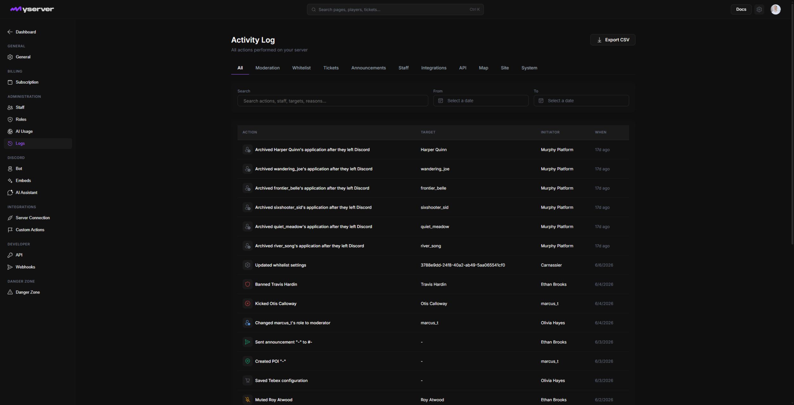Select the Integrations tab

coord(433,68)
